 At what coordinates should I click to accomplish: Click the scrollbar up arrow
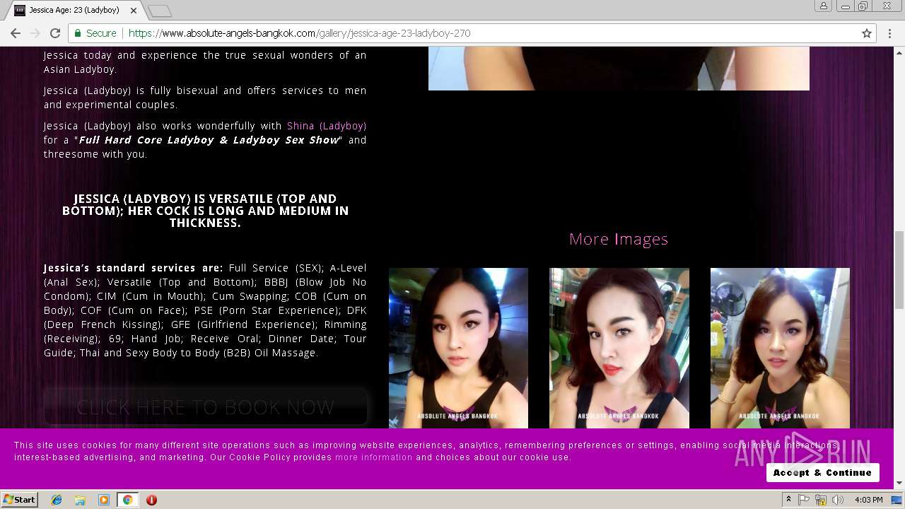click(x=899, y=52)
